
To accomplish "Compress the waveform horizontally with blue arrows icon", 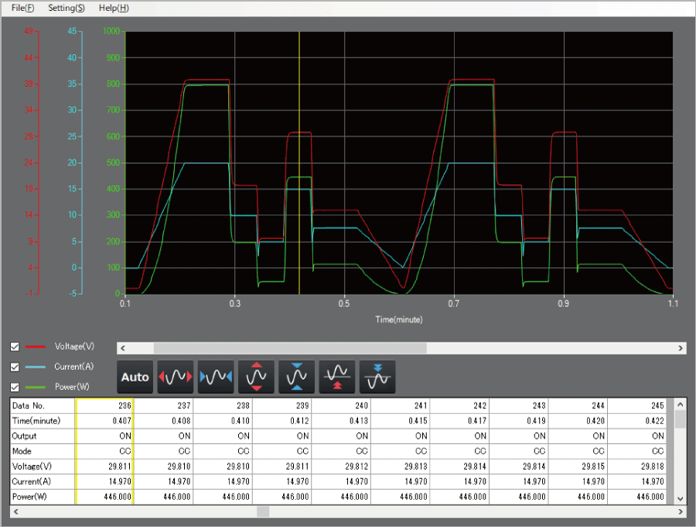I will point(216,377).
